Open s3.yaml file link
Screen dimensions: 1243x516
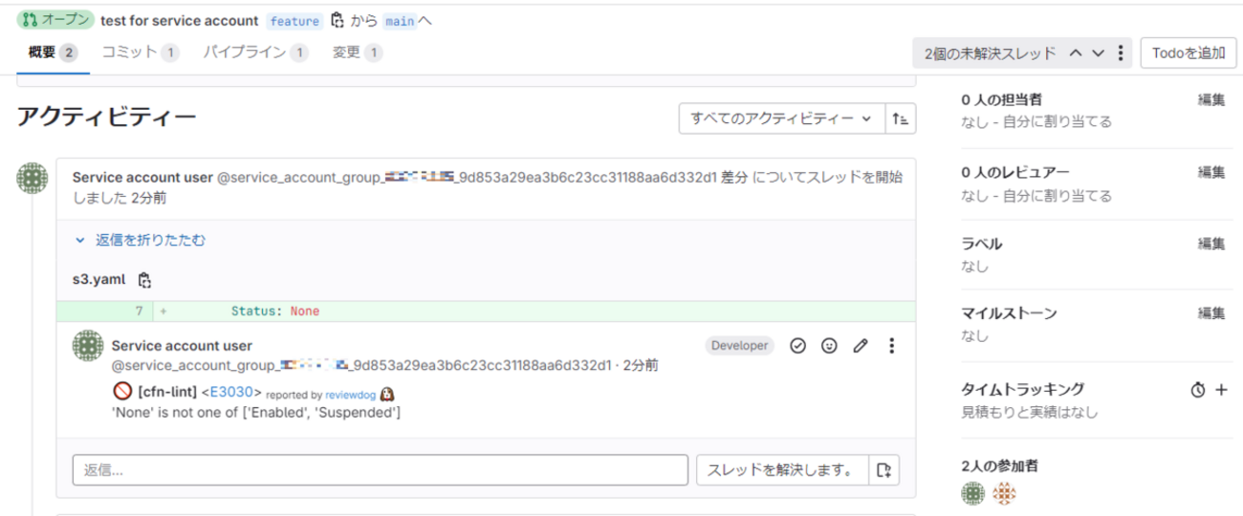[x=98, y=280]
